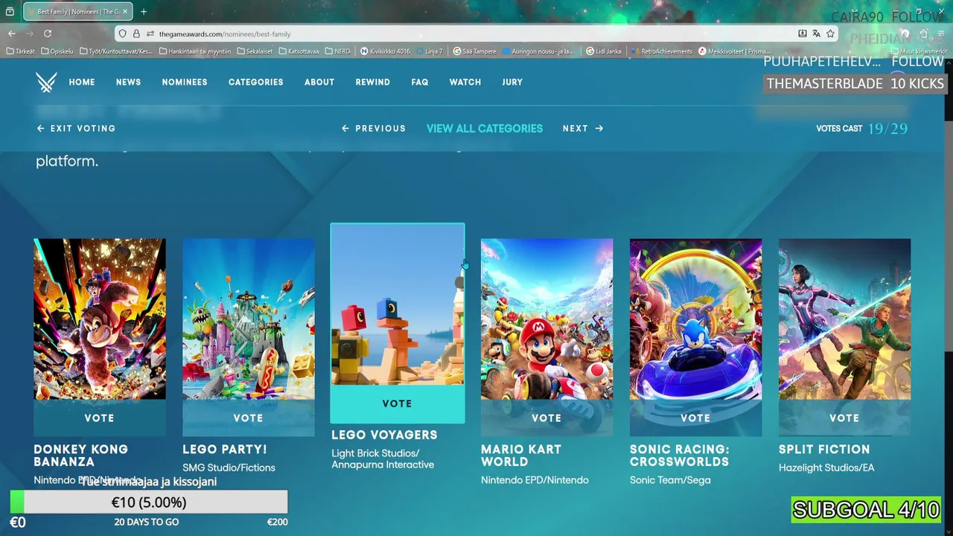Image resolution: width=953 pixels, height=536 pixels.
Task: Close the Best Family Nominees tab
Action: (125, 12)
